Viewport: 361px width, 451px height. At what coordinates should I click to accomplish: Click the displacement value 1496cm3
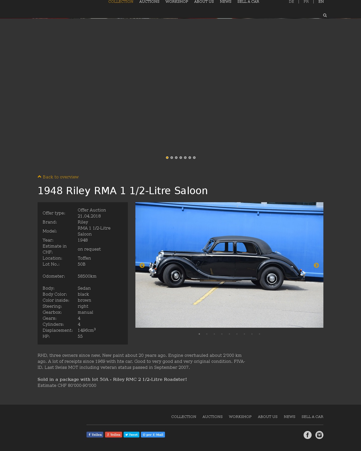(87, 330)
